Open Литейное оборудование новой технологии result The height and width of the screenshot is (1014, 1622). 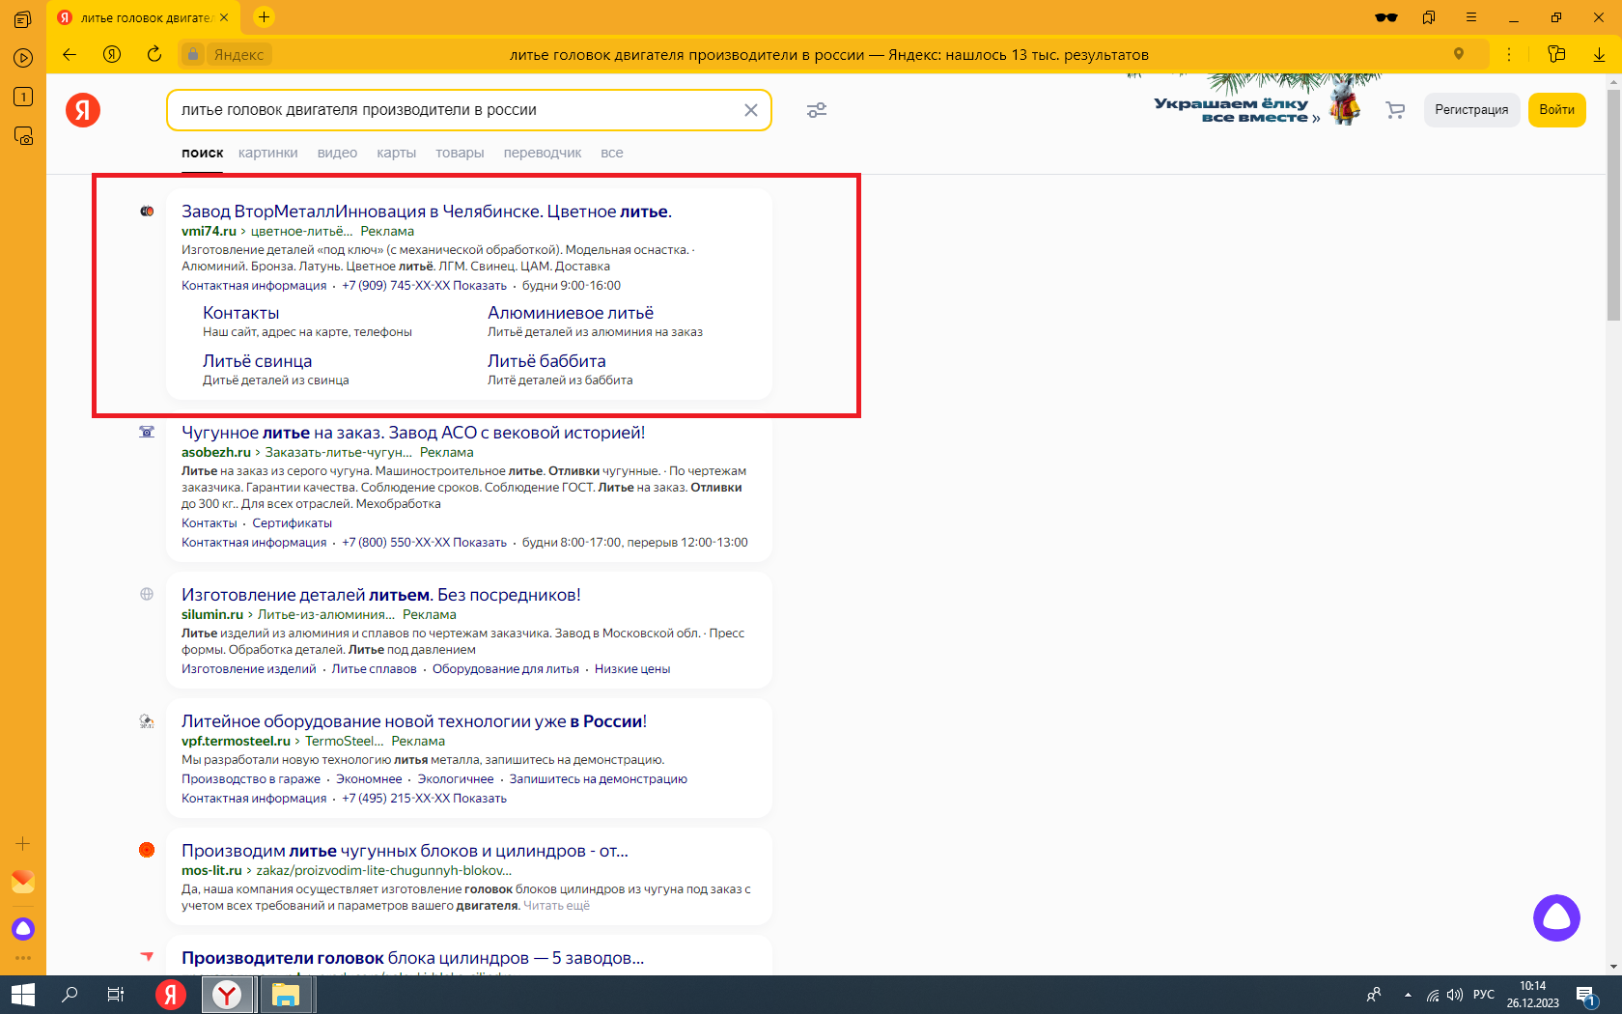414,721
